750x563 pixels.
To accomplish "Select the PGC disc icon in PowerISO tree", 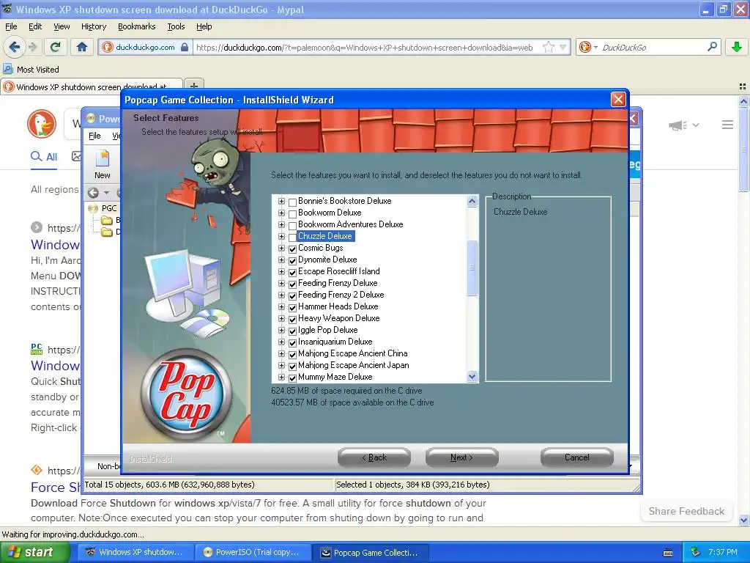I will pos(93,208).
